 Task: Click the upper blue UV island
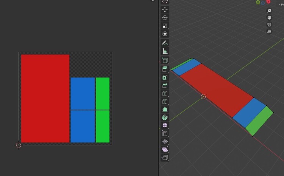[x=83, y=93]
